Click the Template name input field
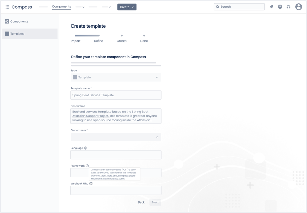Viewport: 307px width, 213px height. coord(116,95)
